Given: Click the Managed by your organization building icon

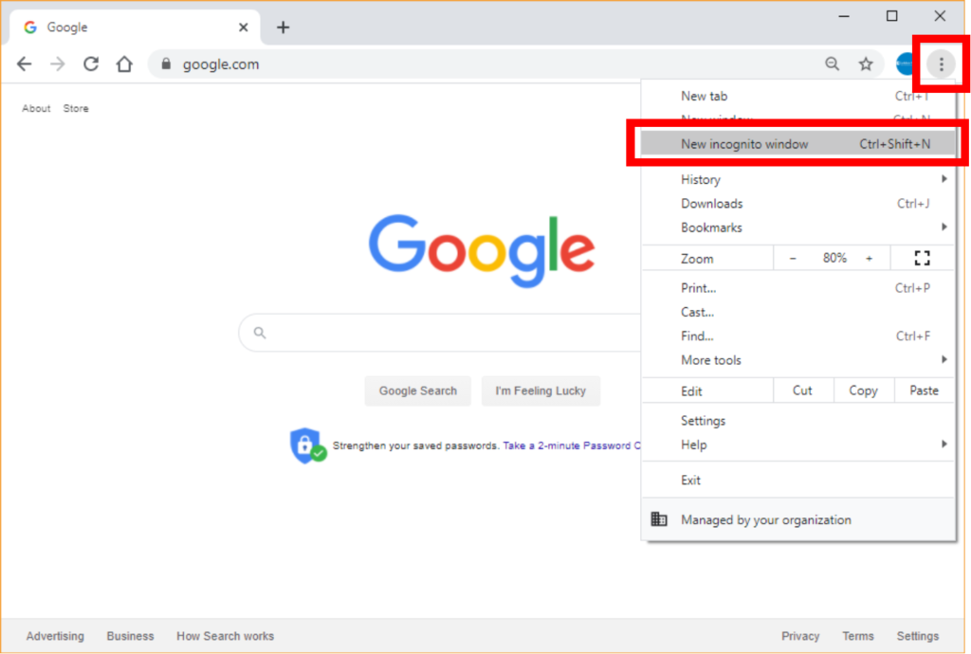Looking at the screenshot, I should pos(659,519).
